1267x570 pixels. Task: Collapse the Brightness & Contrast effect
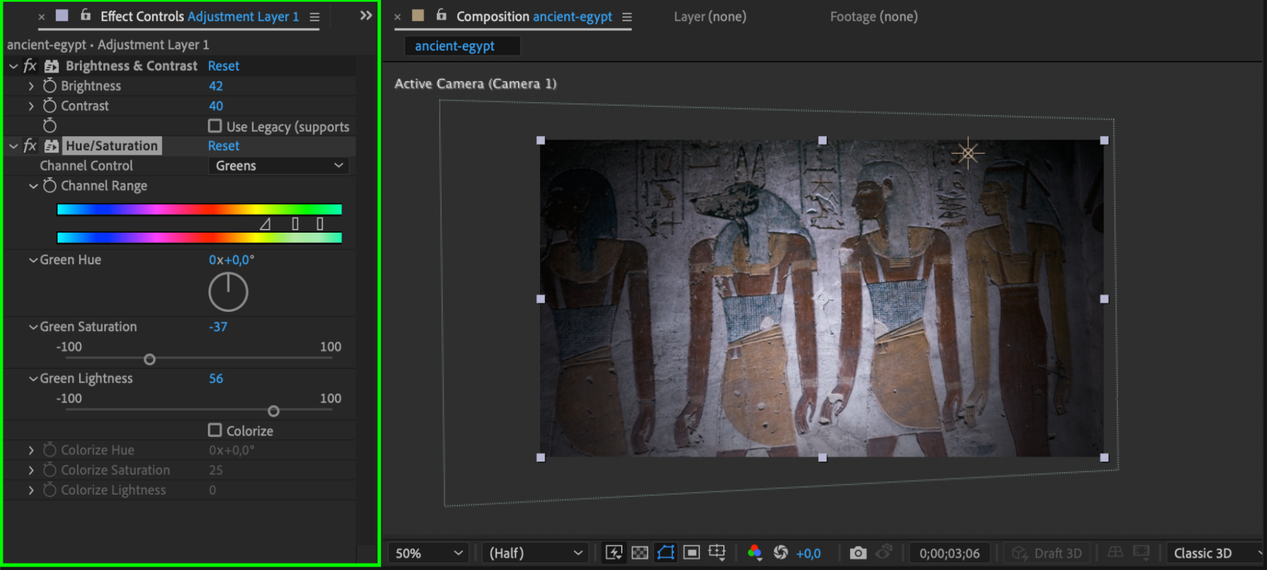click(13, 66)
